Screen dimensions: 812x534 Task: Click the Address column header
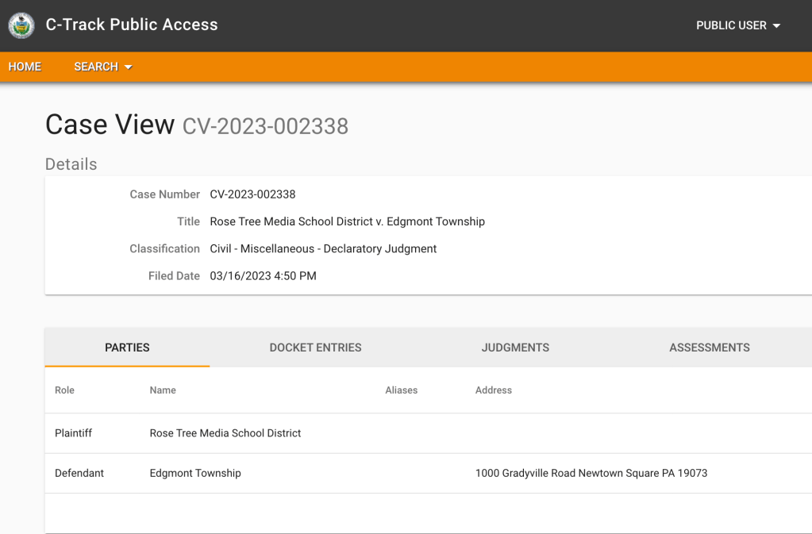tap(493, 390)
